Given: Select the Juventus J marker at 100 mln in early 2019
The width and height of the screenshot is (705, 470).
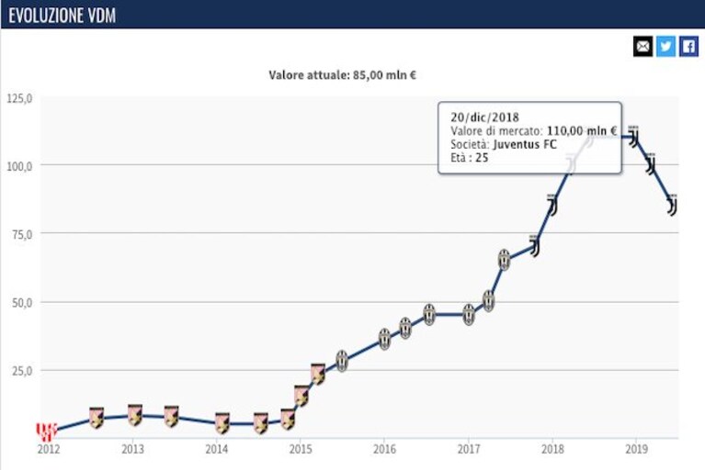Looking at the screenshot, I should pyautogui.click(x=651, y=163).
